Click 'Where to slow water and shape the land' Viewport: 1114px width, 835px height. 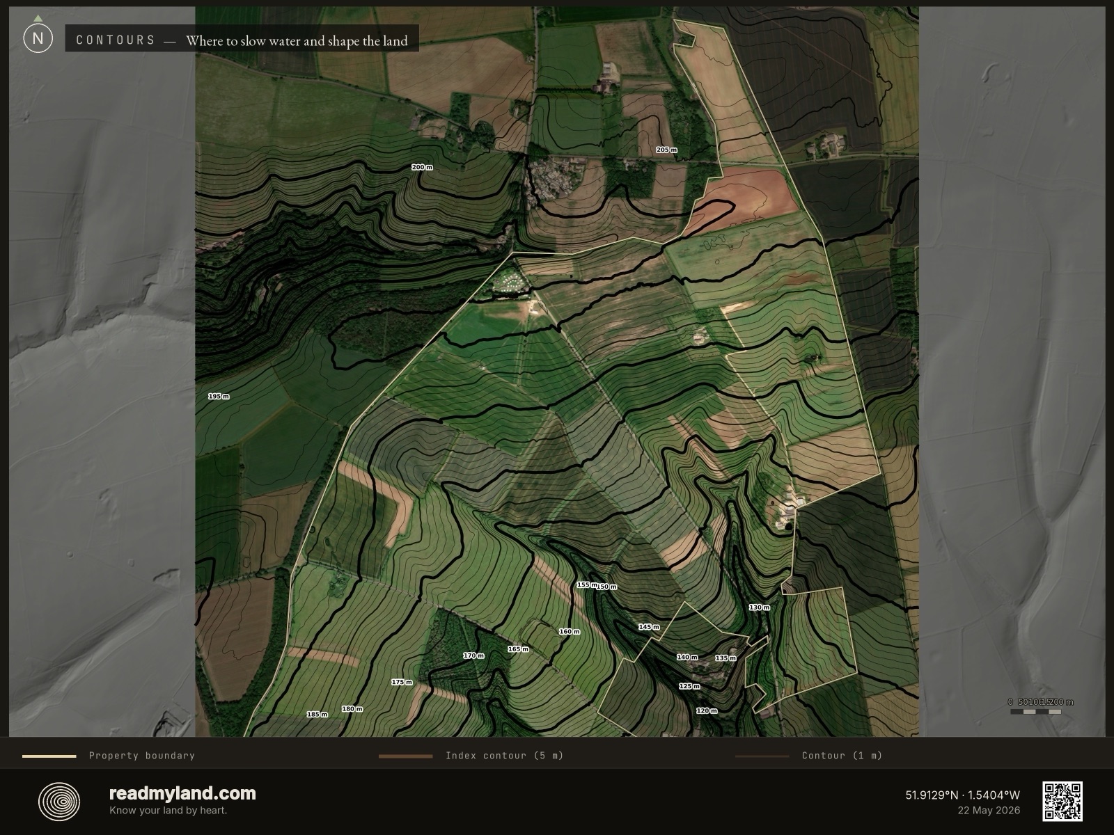click(x=297, y=41)
